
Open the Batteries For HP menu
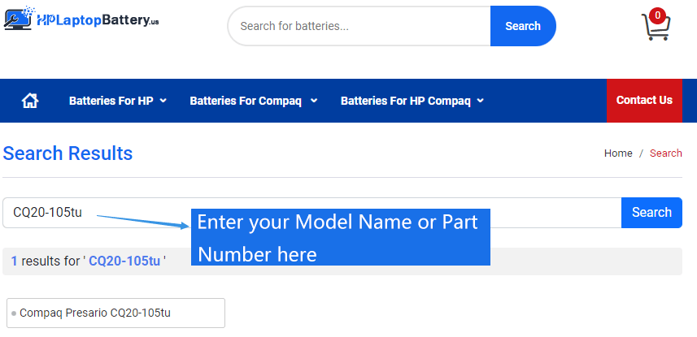[111, 101]
